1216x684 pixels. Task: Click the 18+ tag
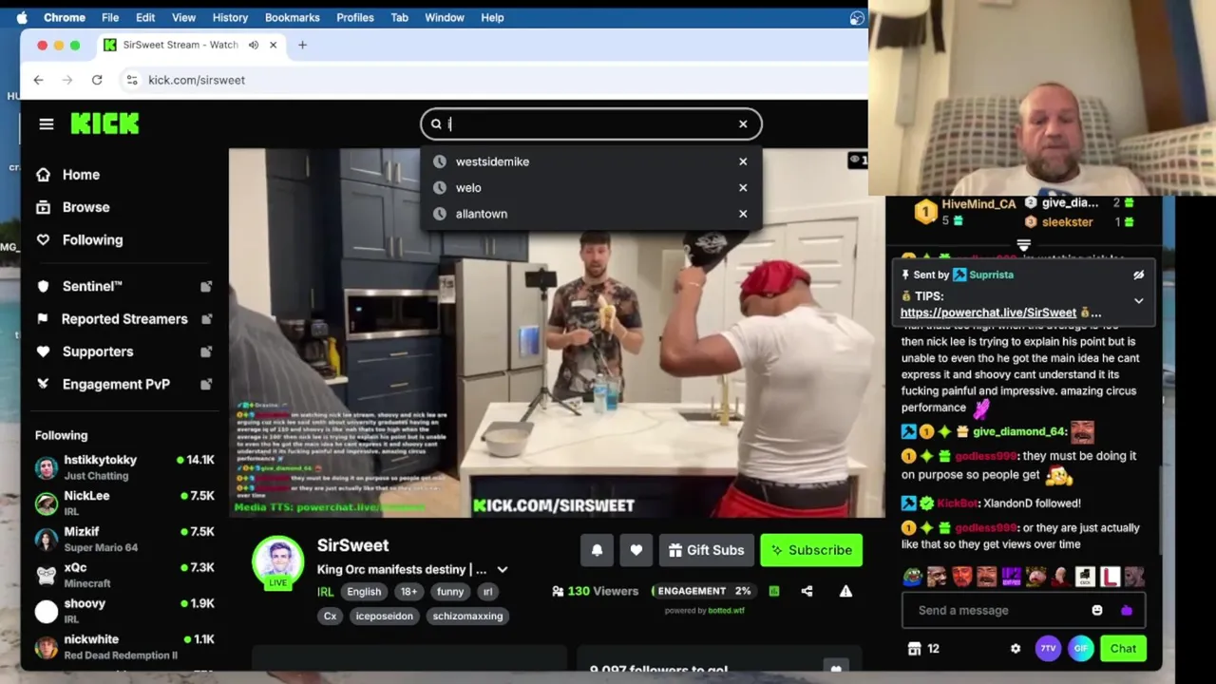pos(408,592)
